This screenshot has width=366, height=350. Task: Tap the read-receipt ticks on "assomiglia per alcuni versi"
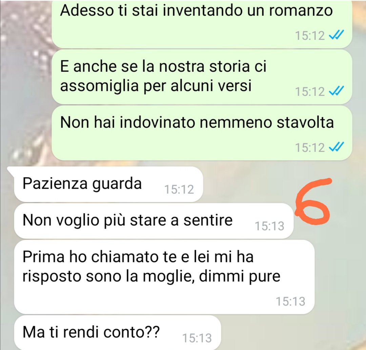pos(336,91)
